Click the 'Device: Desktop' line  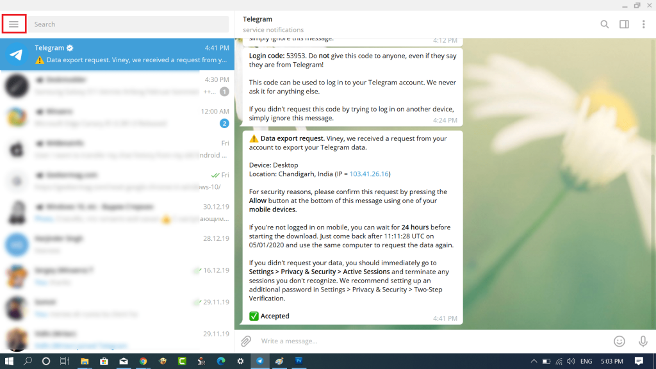tap(274, 165)
